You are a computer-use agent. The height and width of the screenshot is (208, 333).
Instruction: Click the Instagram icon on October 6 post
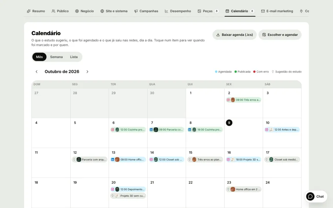112,130
